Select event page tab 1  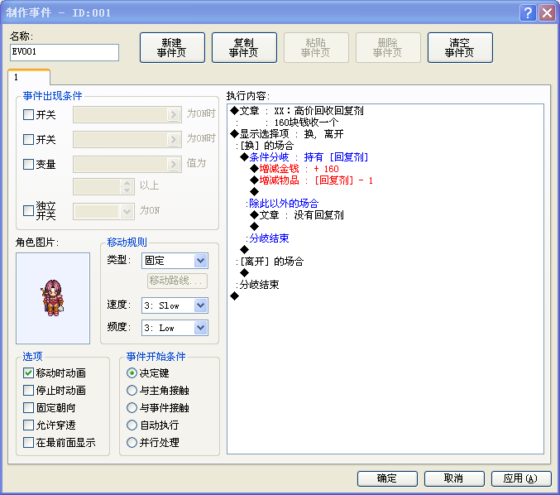click(29, 77)
